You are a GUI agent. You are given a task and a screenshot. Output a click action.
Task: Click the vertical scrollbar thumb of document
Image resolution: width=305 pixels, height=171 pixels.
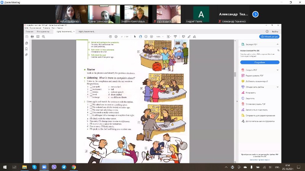(x=235, y=74)
